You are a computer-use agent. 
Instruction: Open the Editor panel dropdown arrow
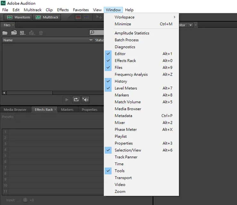point(190,25)
